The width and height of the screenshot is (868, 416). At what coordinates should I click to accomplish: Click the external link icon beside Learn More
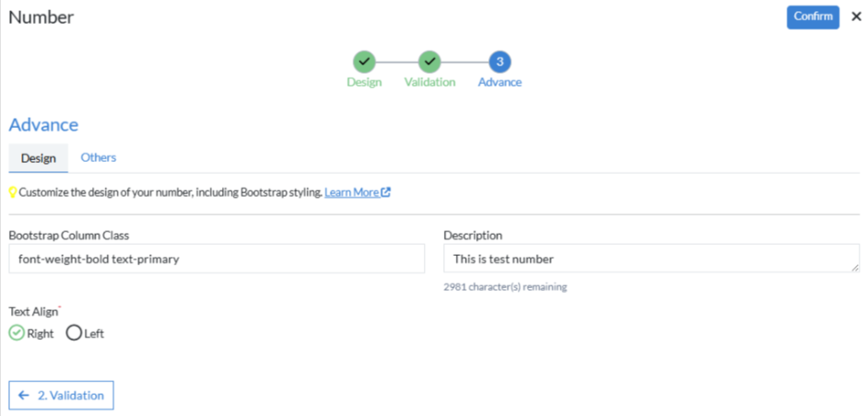386,192
